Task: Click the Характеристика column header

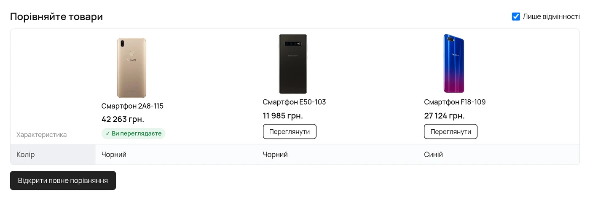Action: coord(42,135)
